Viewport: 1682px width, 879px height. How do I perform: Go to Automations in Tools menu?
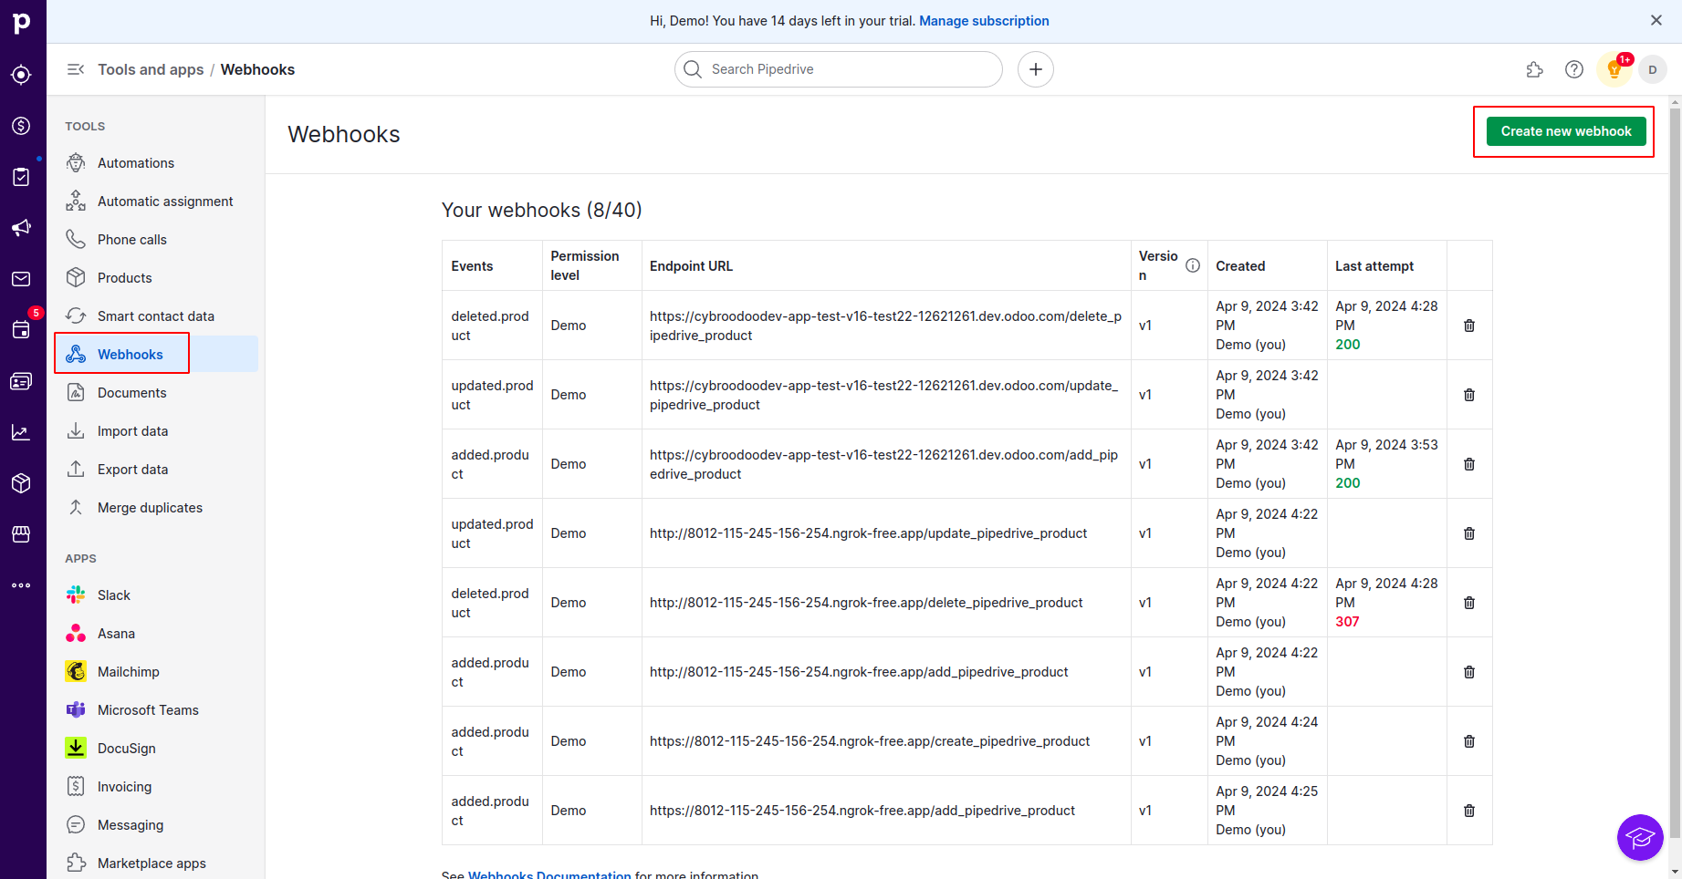(136, 163)
